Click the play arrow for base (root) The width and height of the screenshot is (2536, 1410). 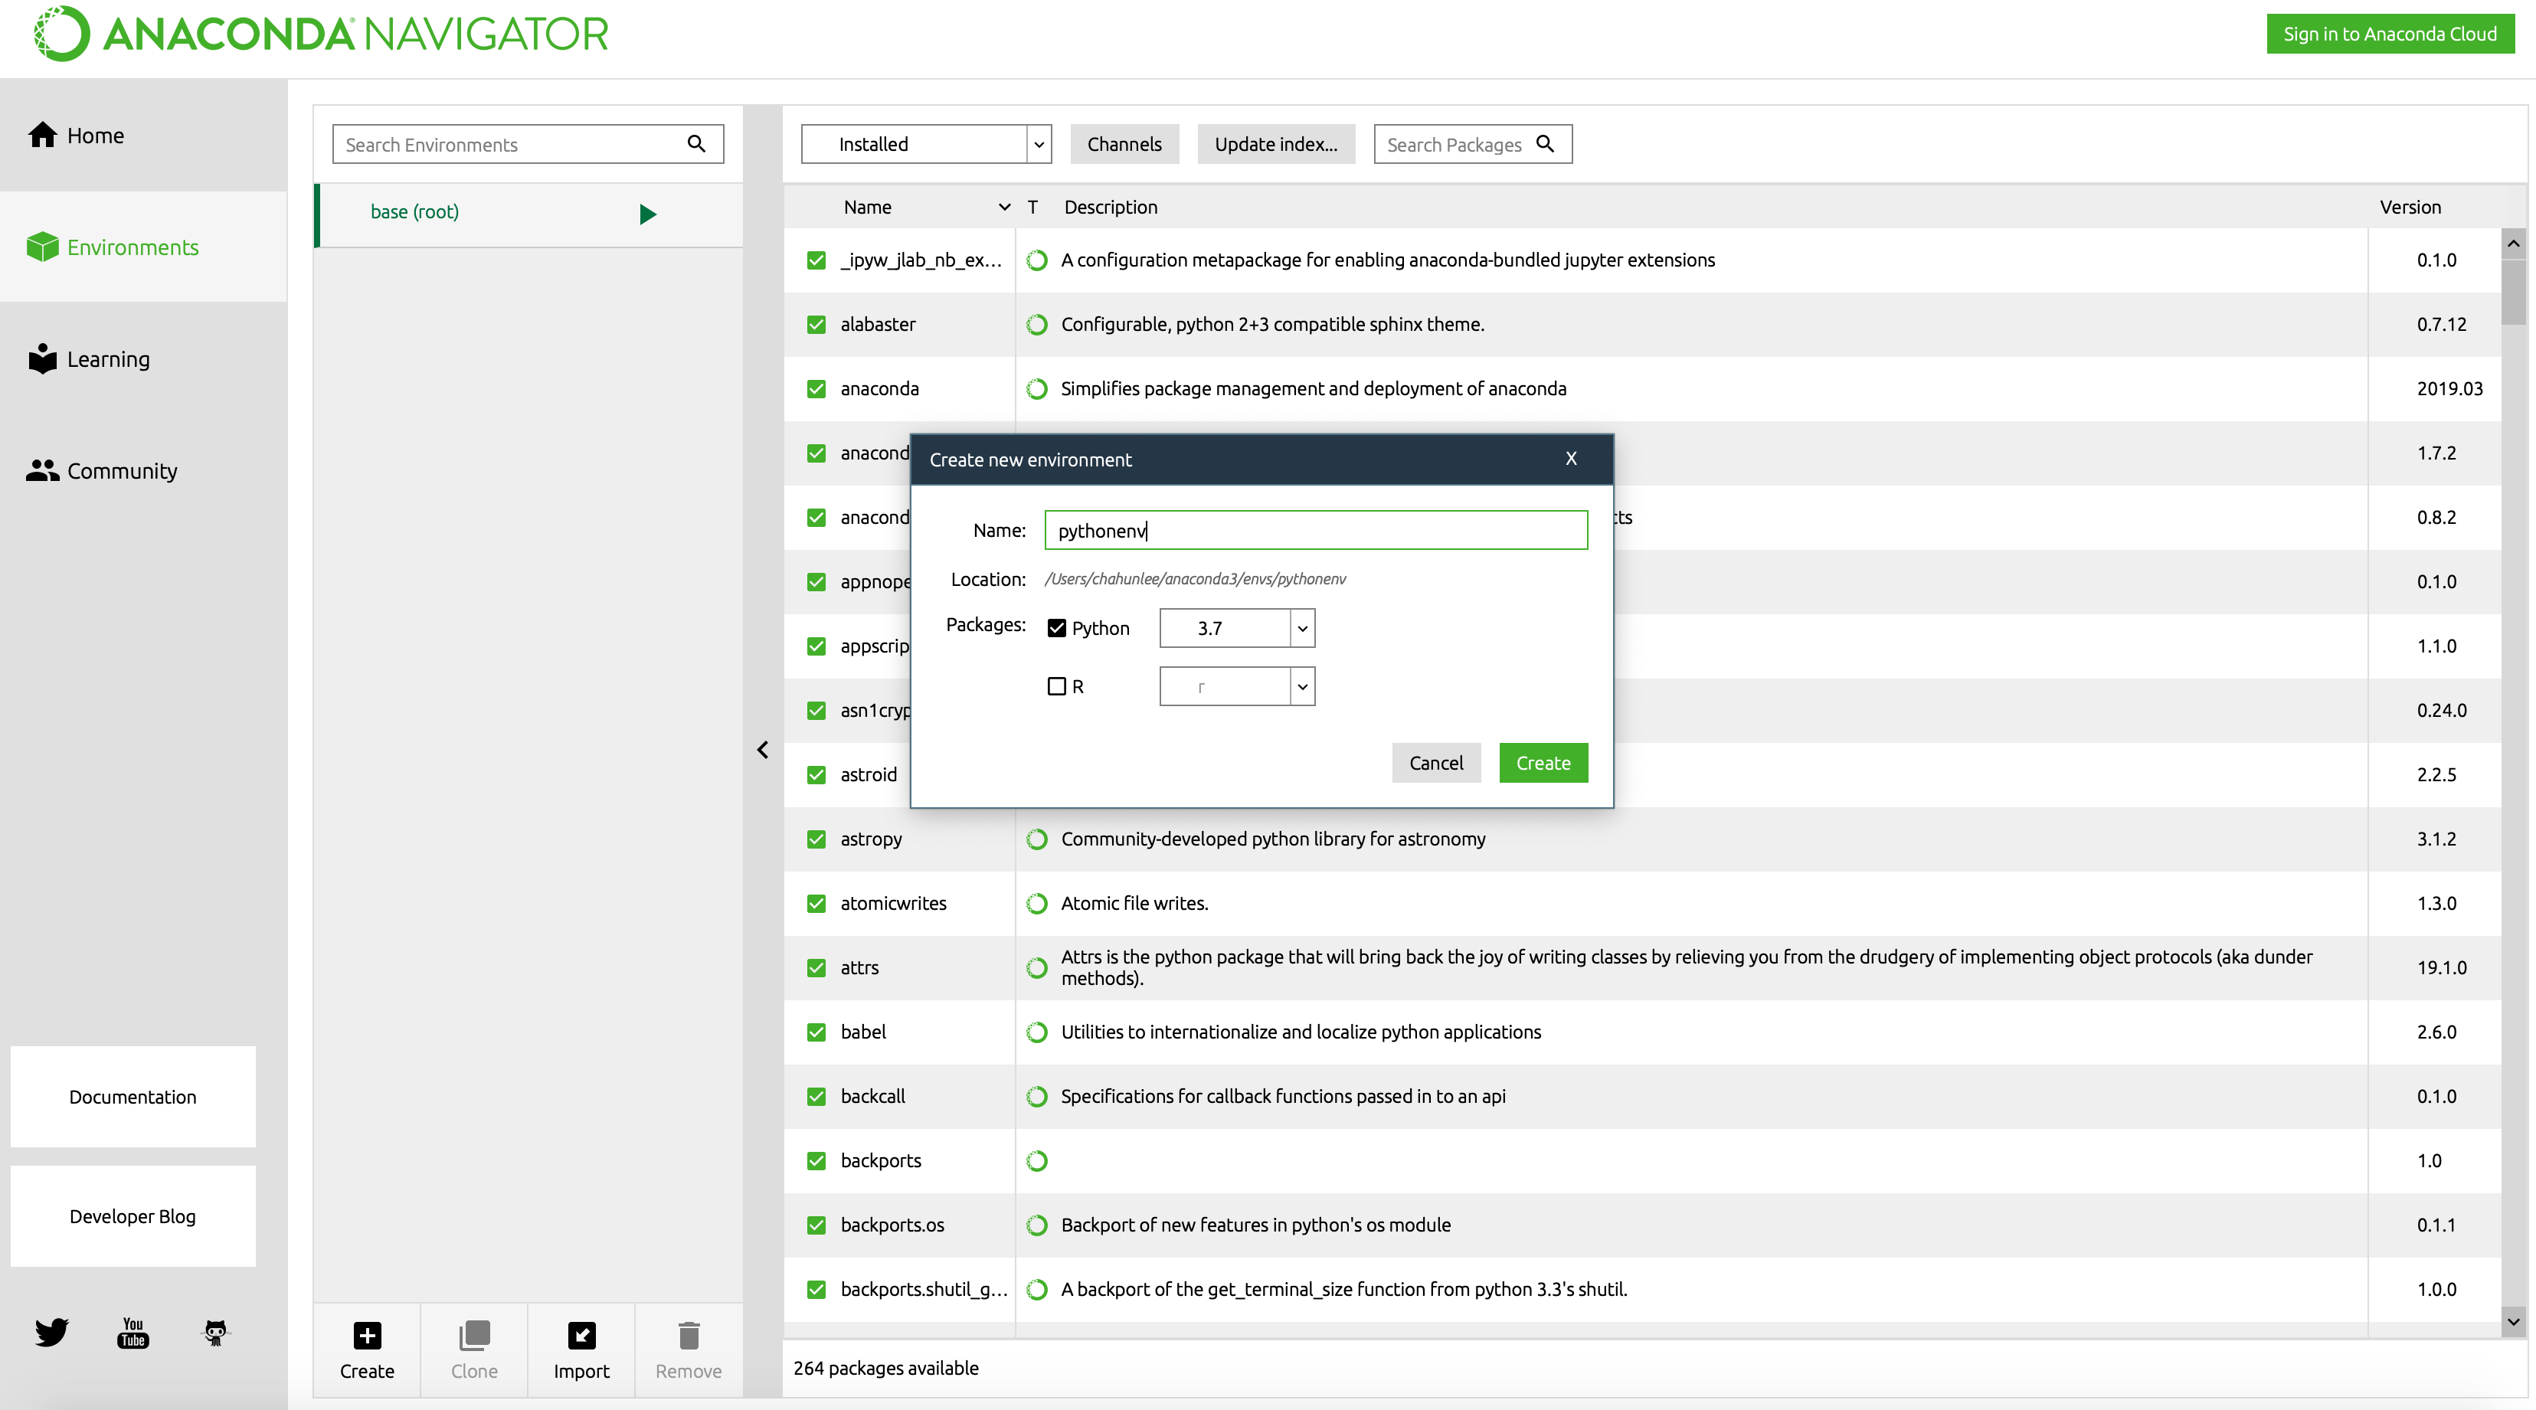pos(648,214)
